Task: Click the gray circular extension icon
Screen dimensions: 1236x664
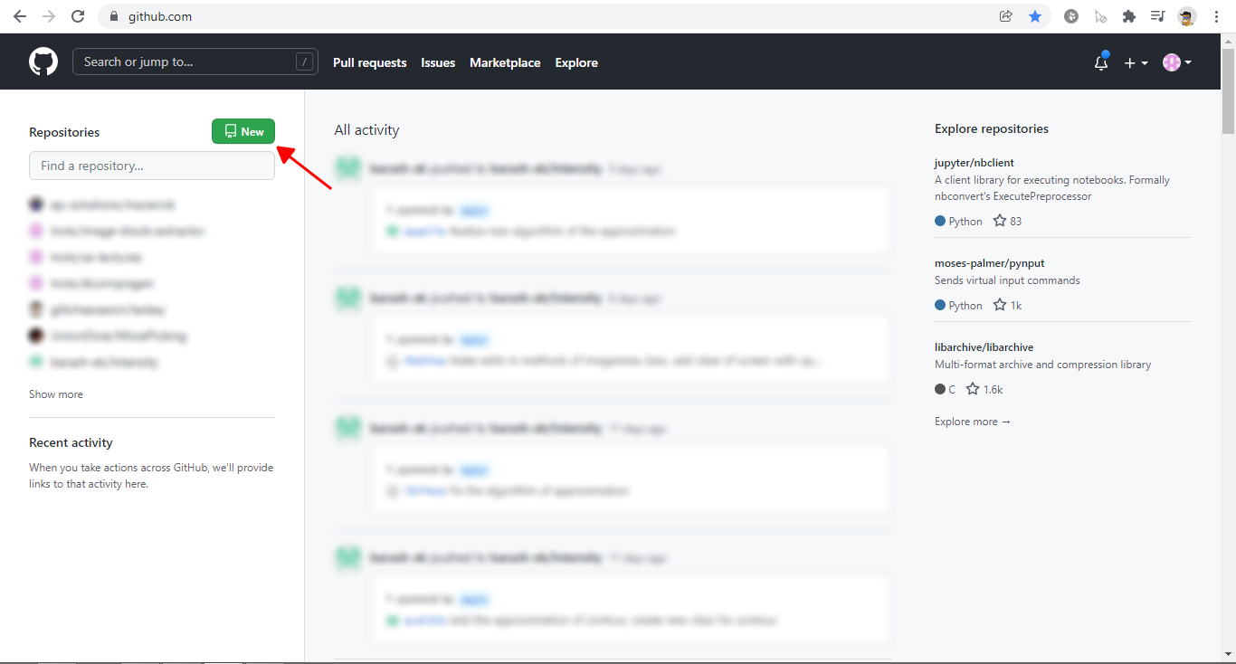Action: (1071, 16)
